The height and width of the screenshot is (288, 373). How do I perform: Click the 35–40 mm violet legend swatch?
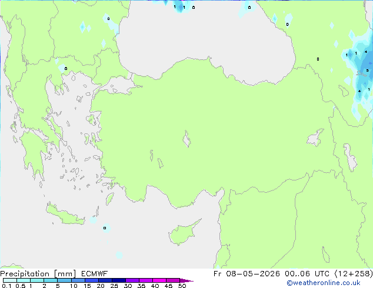click(x=145, y=280)
